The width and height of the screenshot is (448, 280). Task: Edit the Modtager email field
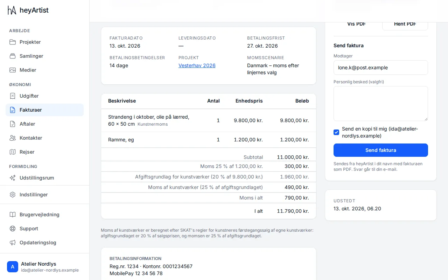(x=381, y=68)
